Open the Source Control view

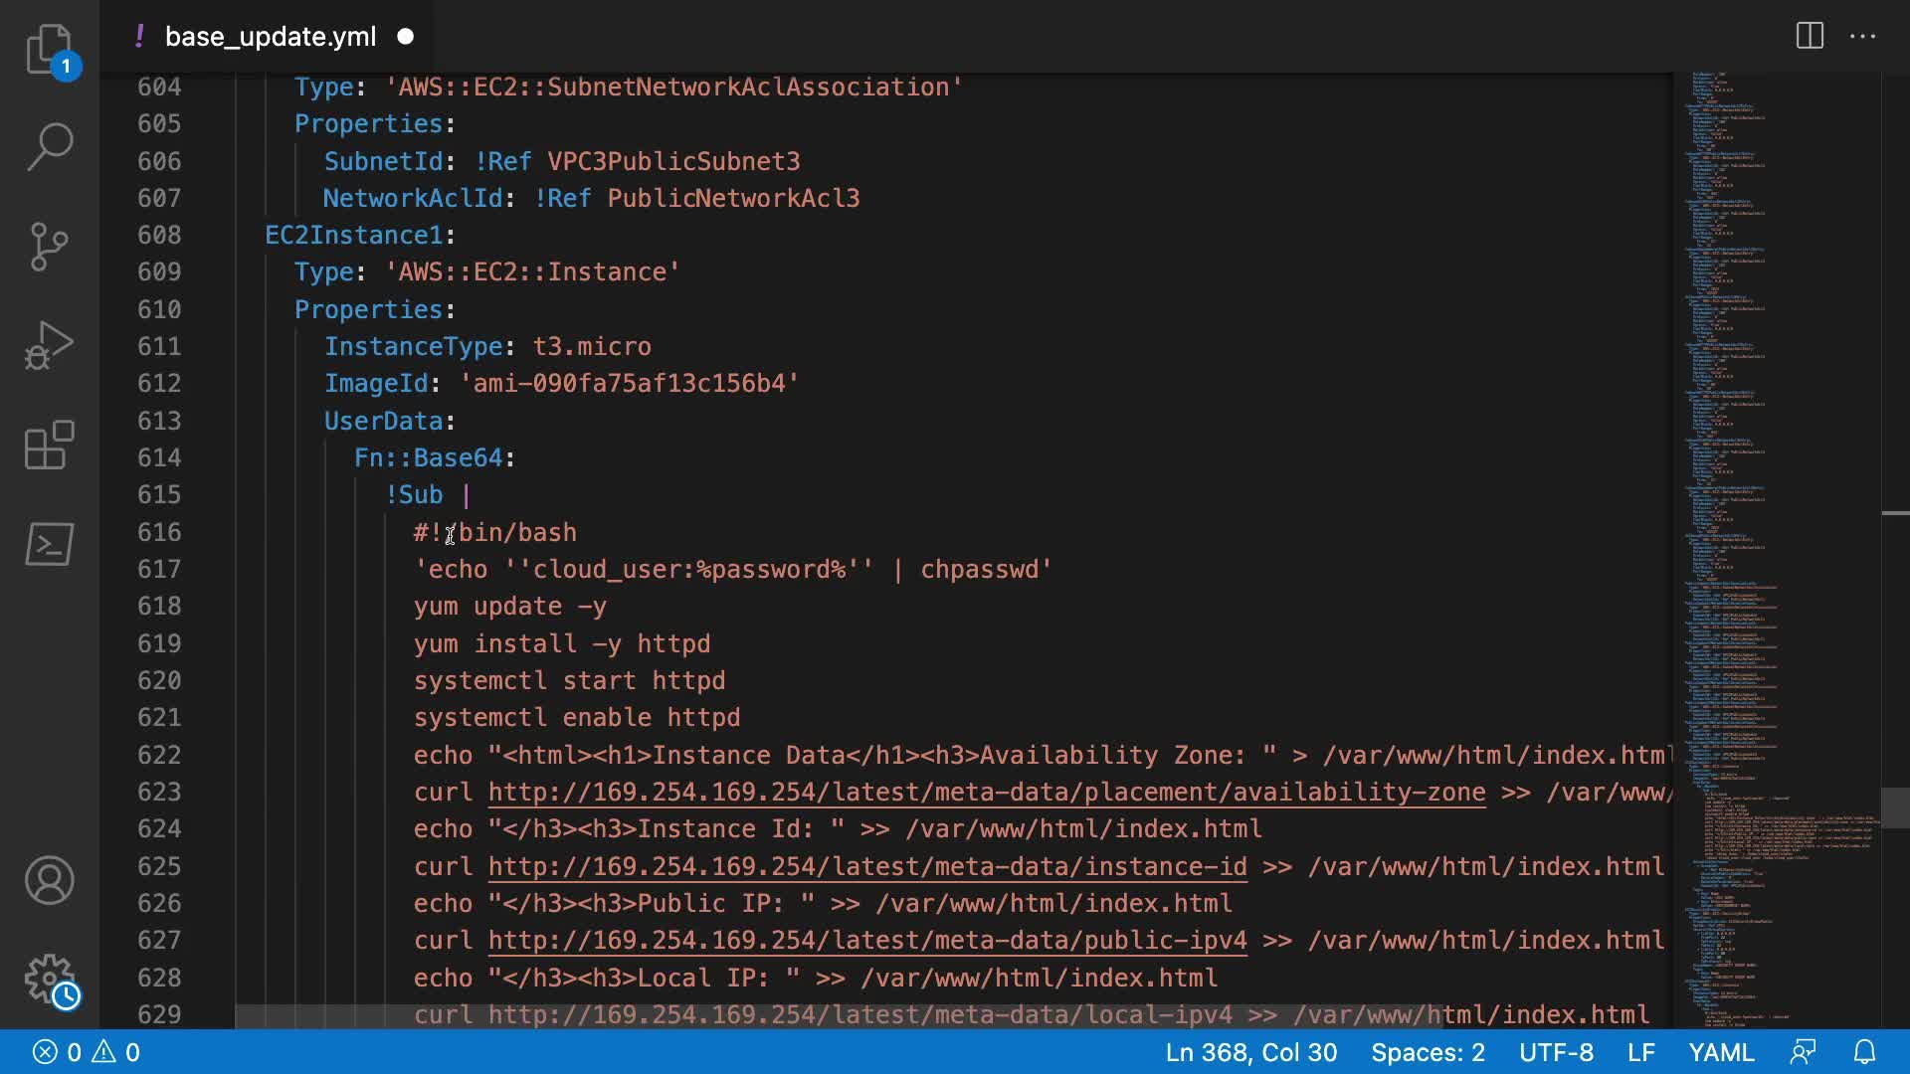pos(49,247)
